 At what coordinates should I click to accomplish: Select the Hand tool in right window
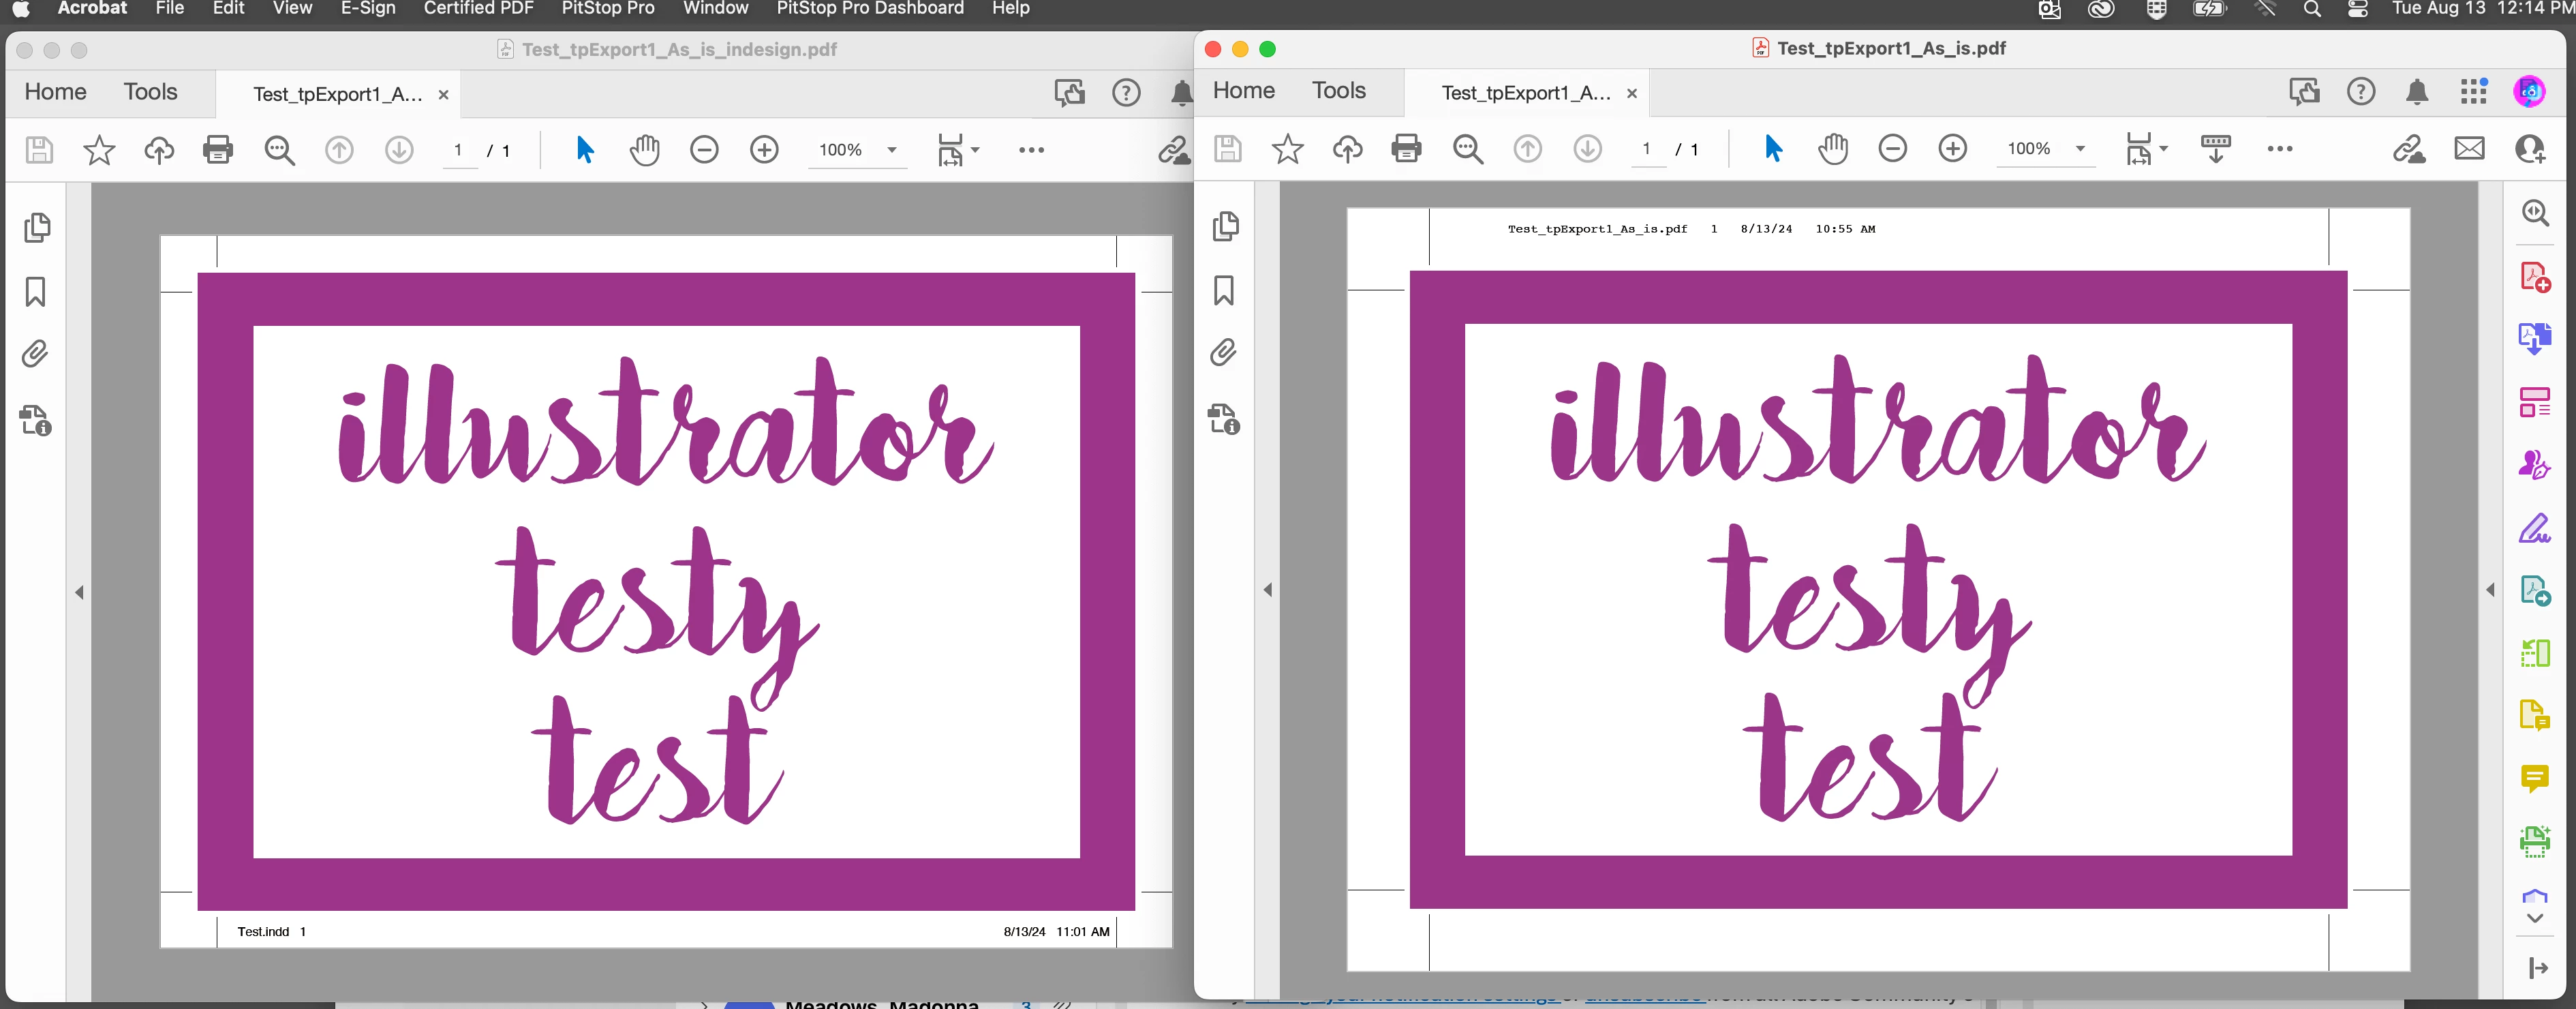tap(1833, 149)
